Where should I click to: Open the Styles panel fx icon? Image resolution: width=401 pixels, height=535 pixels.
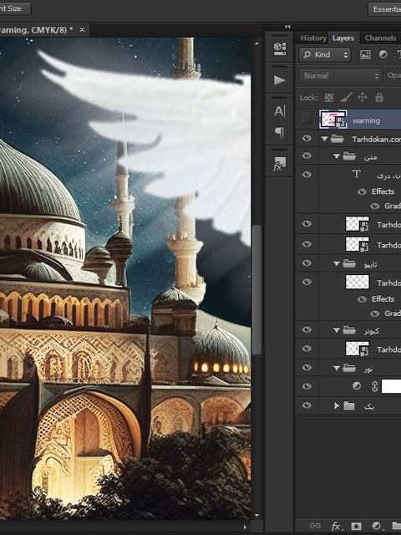click(x=279, y=164)
